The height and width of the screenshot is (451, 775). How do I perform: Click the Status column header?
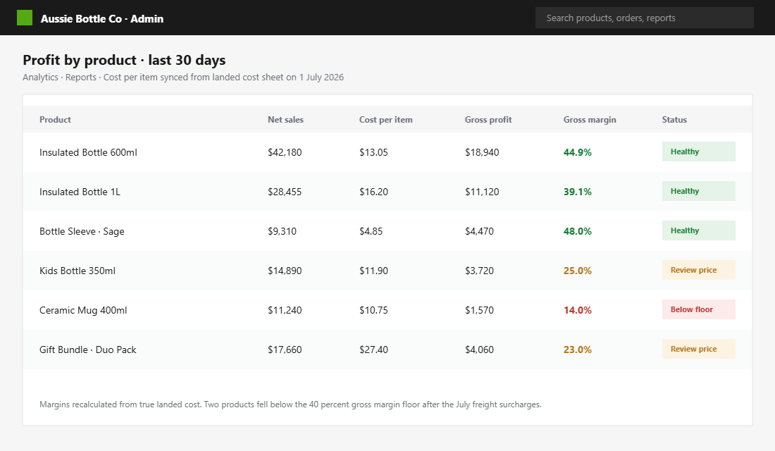(x=674, y=120)
